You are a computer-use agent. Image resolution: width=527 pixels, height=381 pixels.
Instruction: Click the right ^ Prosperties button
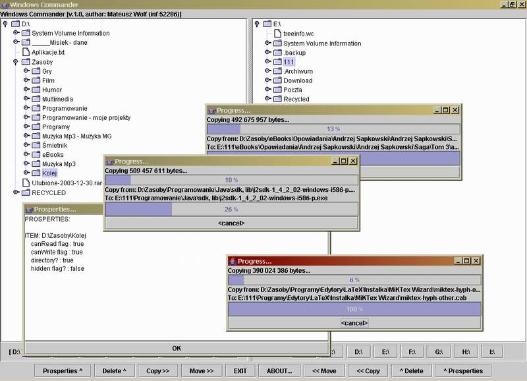pos(463,371)
